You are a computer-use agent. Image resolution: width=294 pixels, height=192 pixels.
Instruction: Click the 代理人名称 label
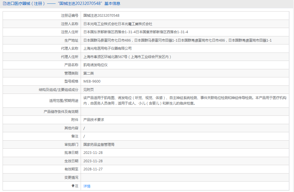tap(70, 49)
